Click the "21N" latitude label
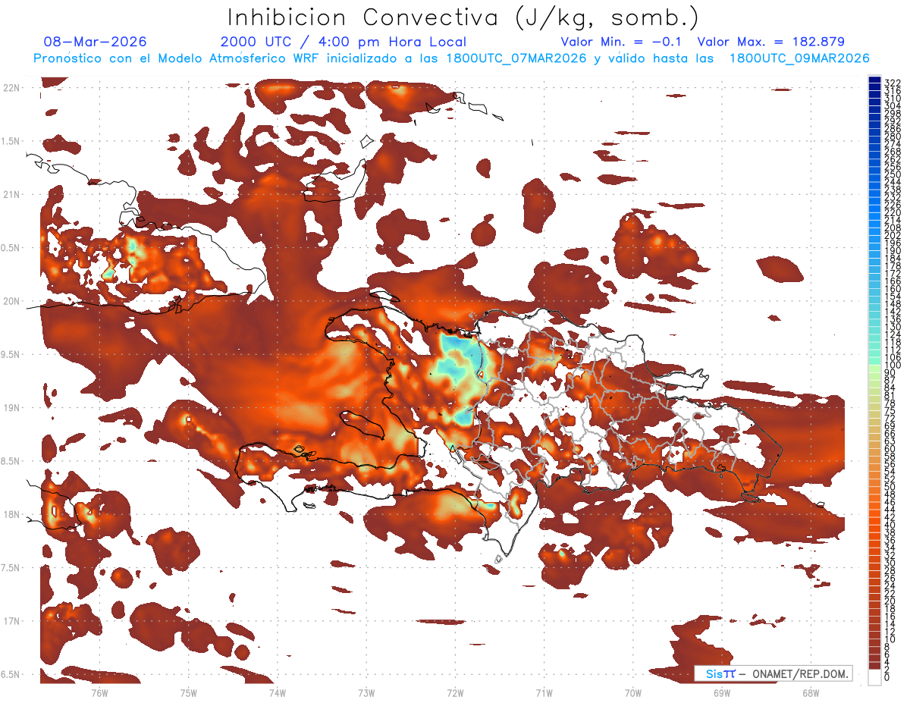 point(11,194)
